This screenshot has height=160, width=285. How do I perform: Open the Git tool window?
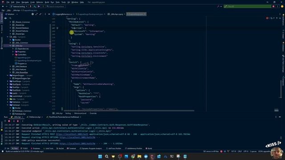(x=7, y=148)
